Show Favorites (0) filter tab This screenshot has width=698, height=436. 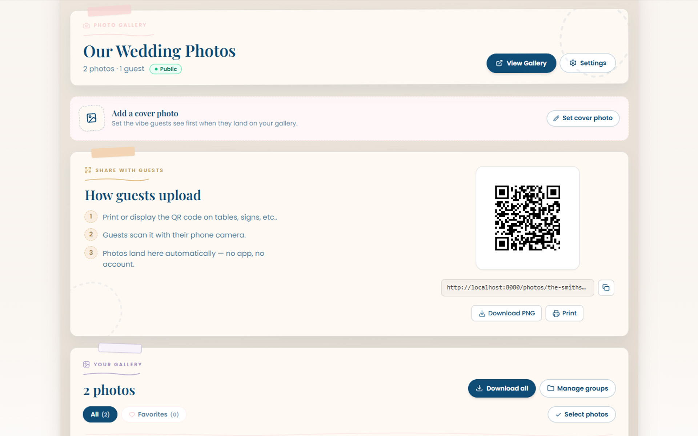point(154,414)
